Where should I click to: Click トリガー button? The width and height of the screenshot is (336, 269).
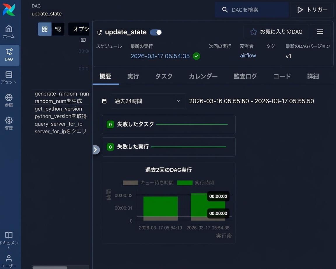[312, 10]
